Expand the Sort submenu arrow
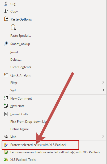The height and width of the screenshot is (164, 107). tap(103, 90)
